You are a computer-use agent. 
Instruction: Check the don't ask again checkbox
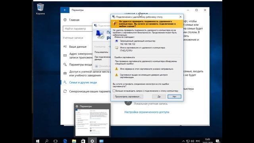tap(114, 91)
